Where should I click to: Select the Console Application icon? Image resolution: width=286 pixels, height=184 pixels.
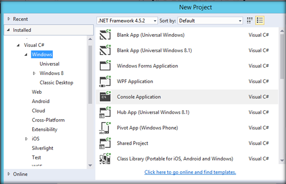[105, 96]
